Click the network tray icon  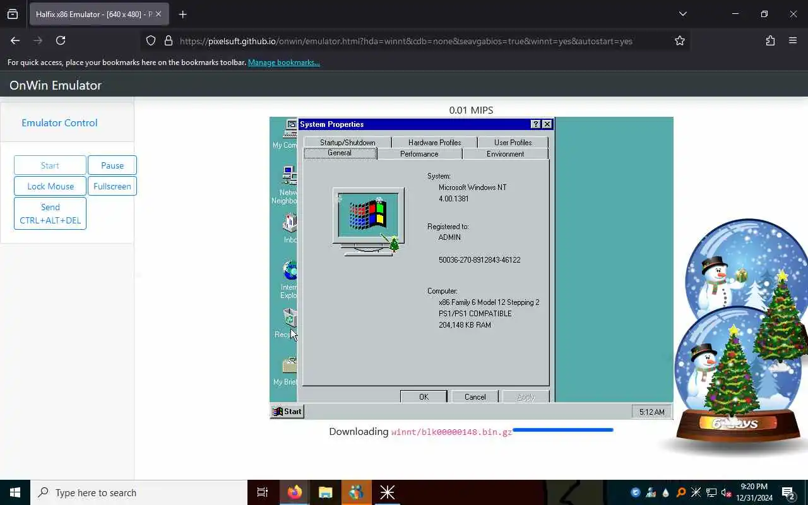tap(711, 492)
